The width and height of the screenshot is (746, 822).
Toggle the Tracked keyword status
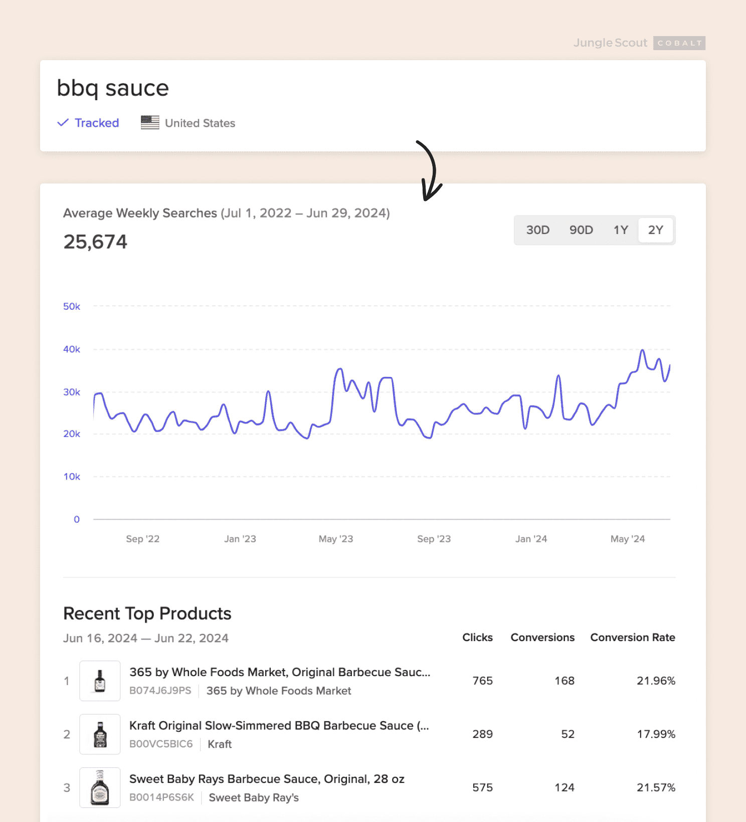97,123
